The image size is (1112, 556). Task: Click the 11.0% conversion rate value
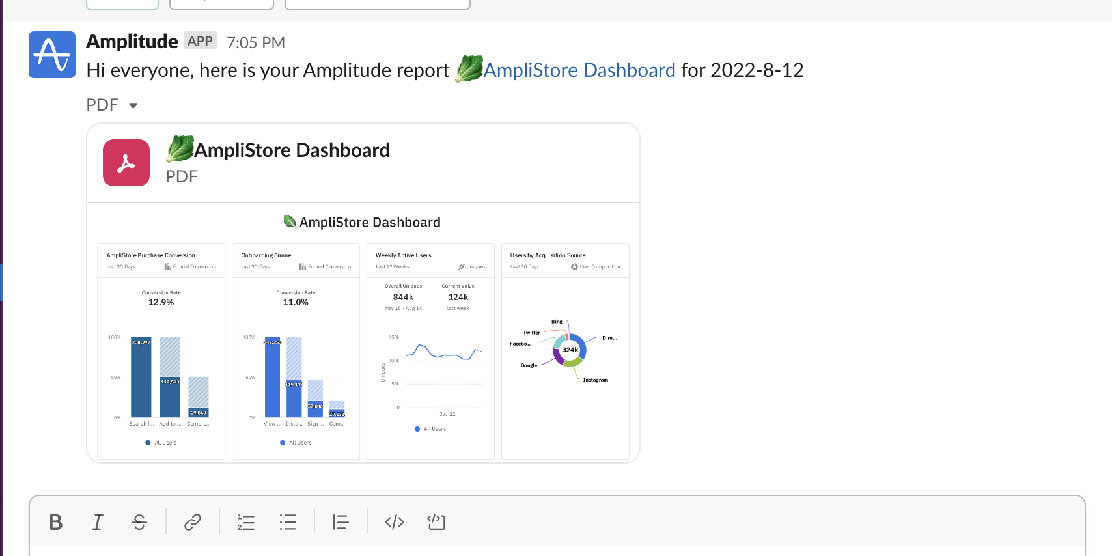[x=296, y=303]
